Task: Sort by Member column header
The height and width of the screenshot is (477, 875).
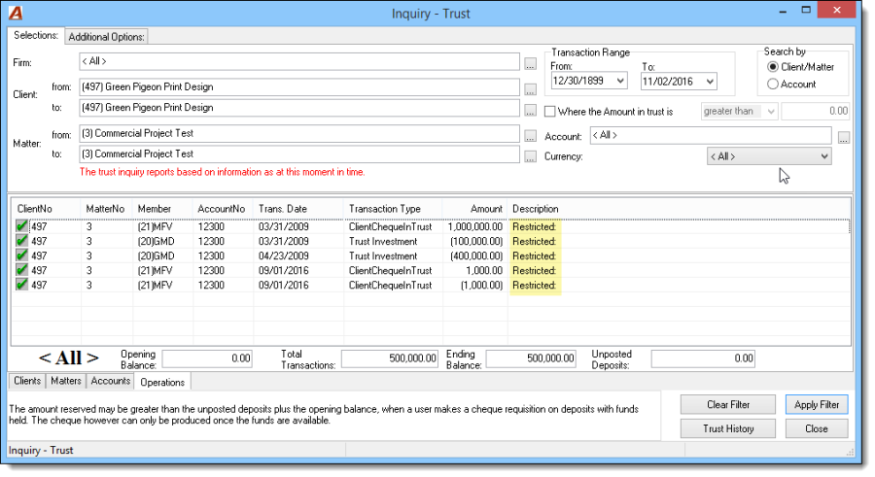Action: click(x=163, y=209)
